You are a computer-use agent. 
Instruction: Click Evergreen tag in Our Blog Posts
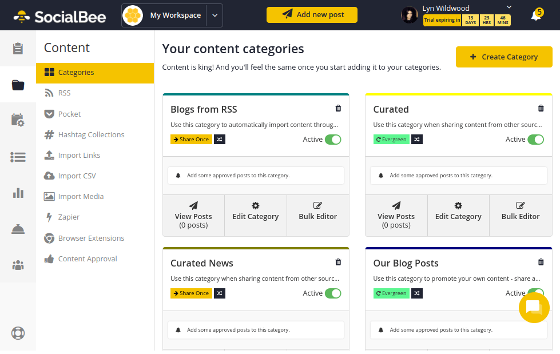391,293
